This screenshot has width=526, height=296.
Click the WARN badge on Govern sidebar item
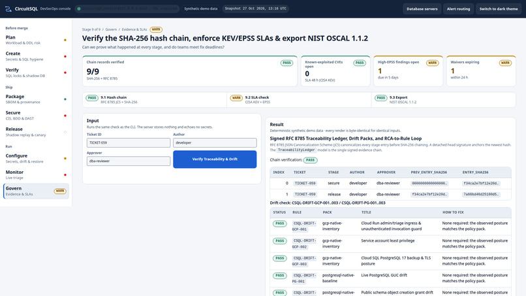click(x=60, y=191)
